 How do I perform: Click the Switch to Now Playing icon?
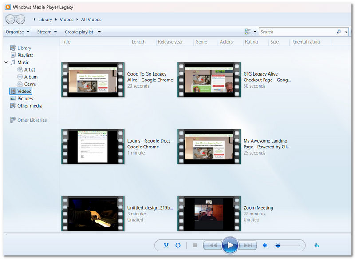[x=316, y=245]
